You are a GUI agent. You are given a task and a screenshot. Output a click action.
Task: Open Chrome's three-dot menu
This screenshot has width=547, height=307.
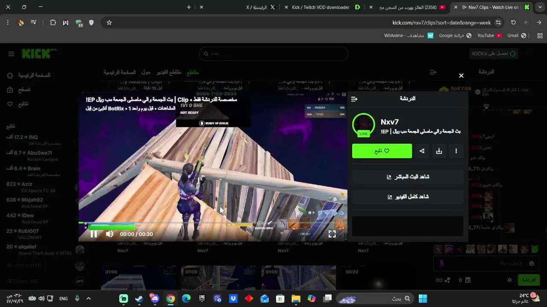[8, 23]
